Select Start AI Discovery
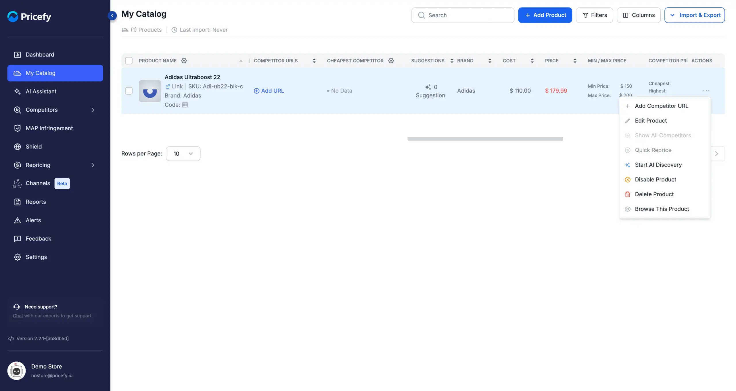 665,165
